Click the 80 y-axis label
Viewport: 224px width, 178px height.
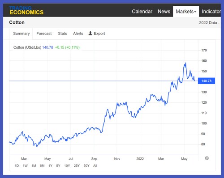(203, 144)
